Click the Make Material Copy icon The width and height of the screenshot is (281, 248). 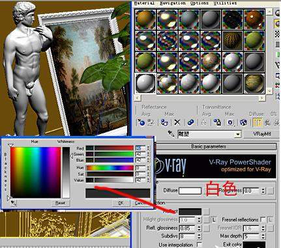[190, 122]
